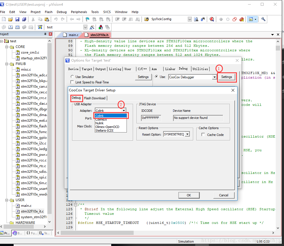Image resolution: width=284 pixels, height=246 pixels.
Task: Open Find in Files binoculars folder icon
Action: [146, 19]
